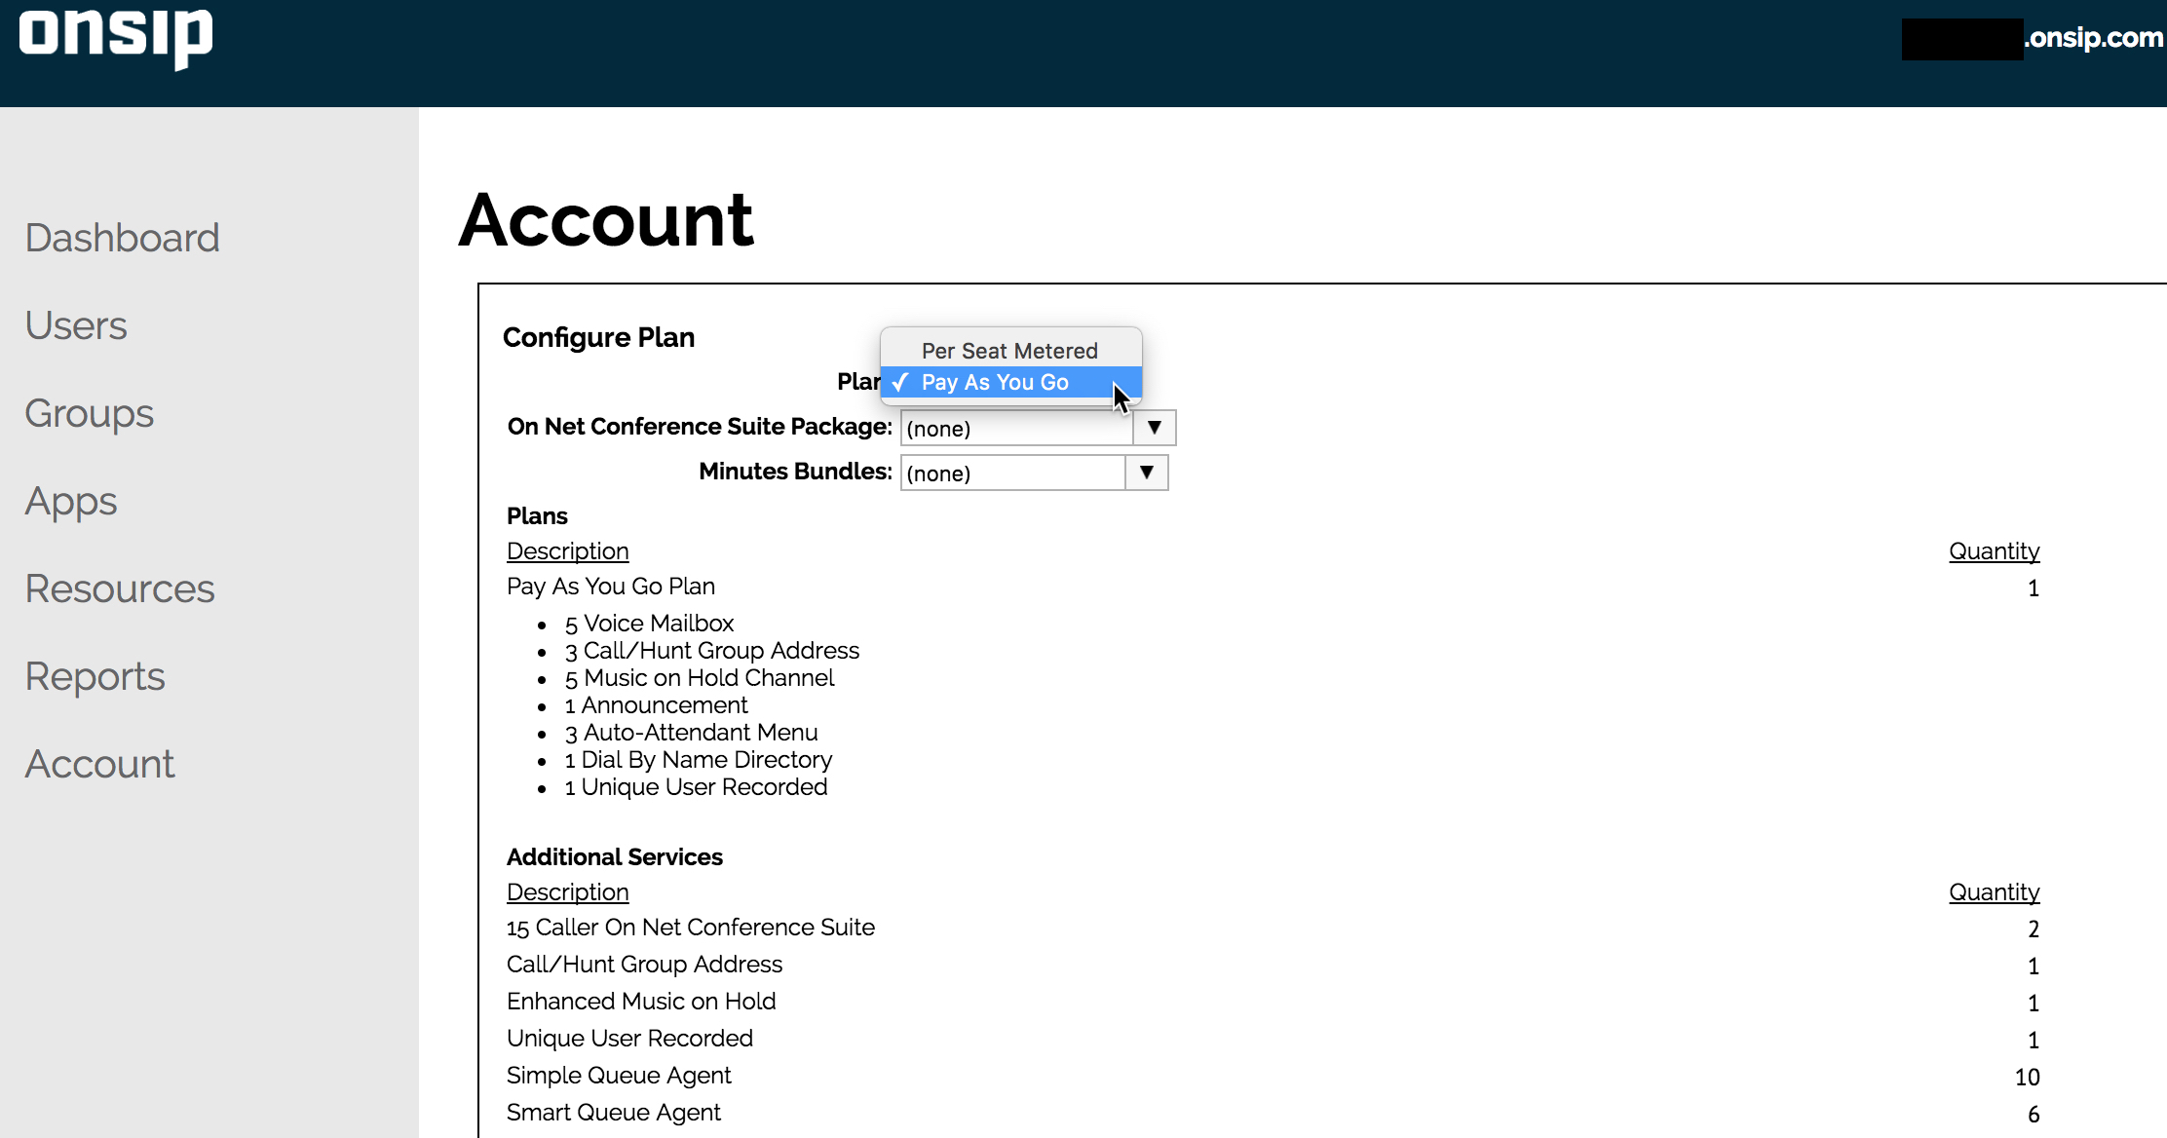
Task: Click '5 Music on Hold Channel' item
Action: tap(700, 677)
